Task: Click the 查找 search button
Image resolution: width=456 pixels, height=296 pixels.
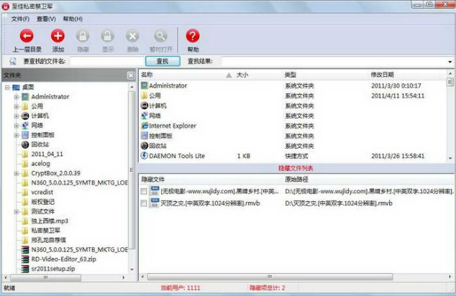Action: coord(163,61)
